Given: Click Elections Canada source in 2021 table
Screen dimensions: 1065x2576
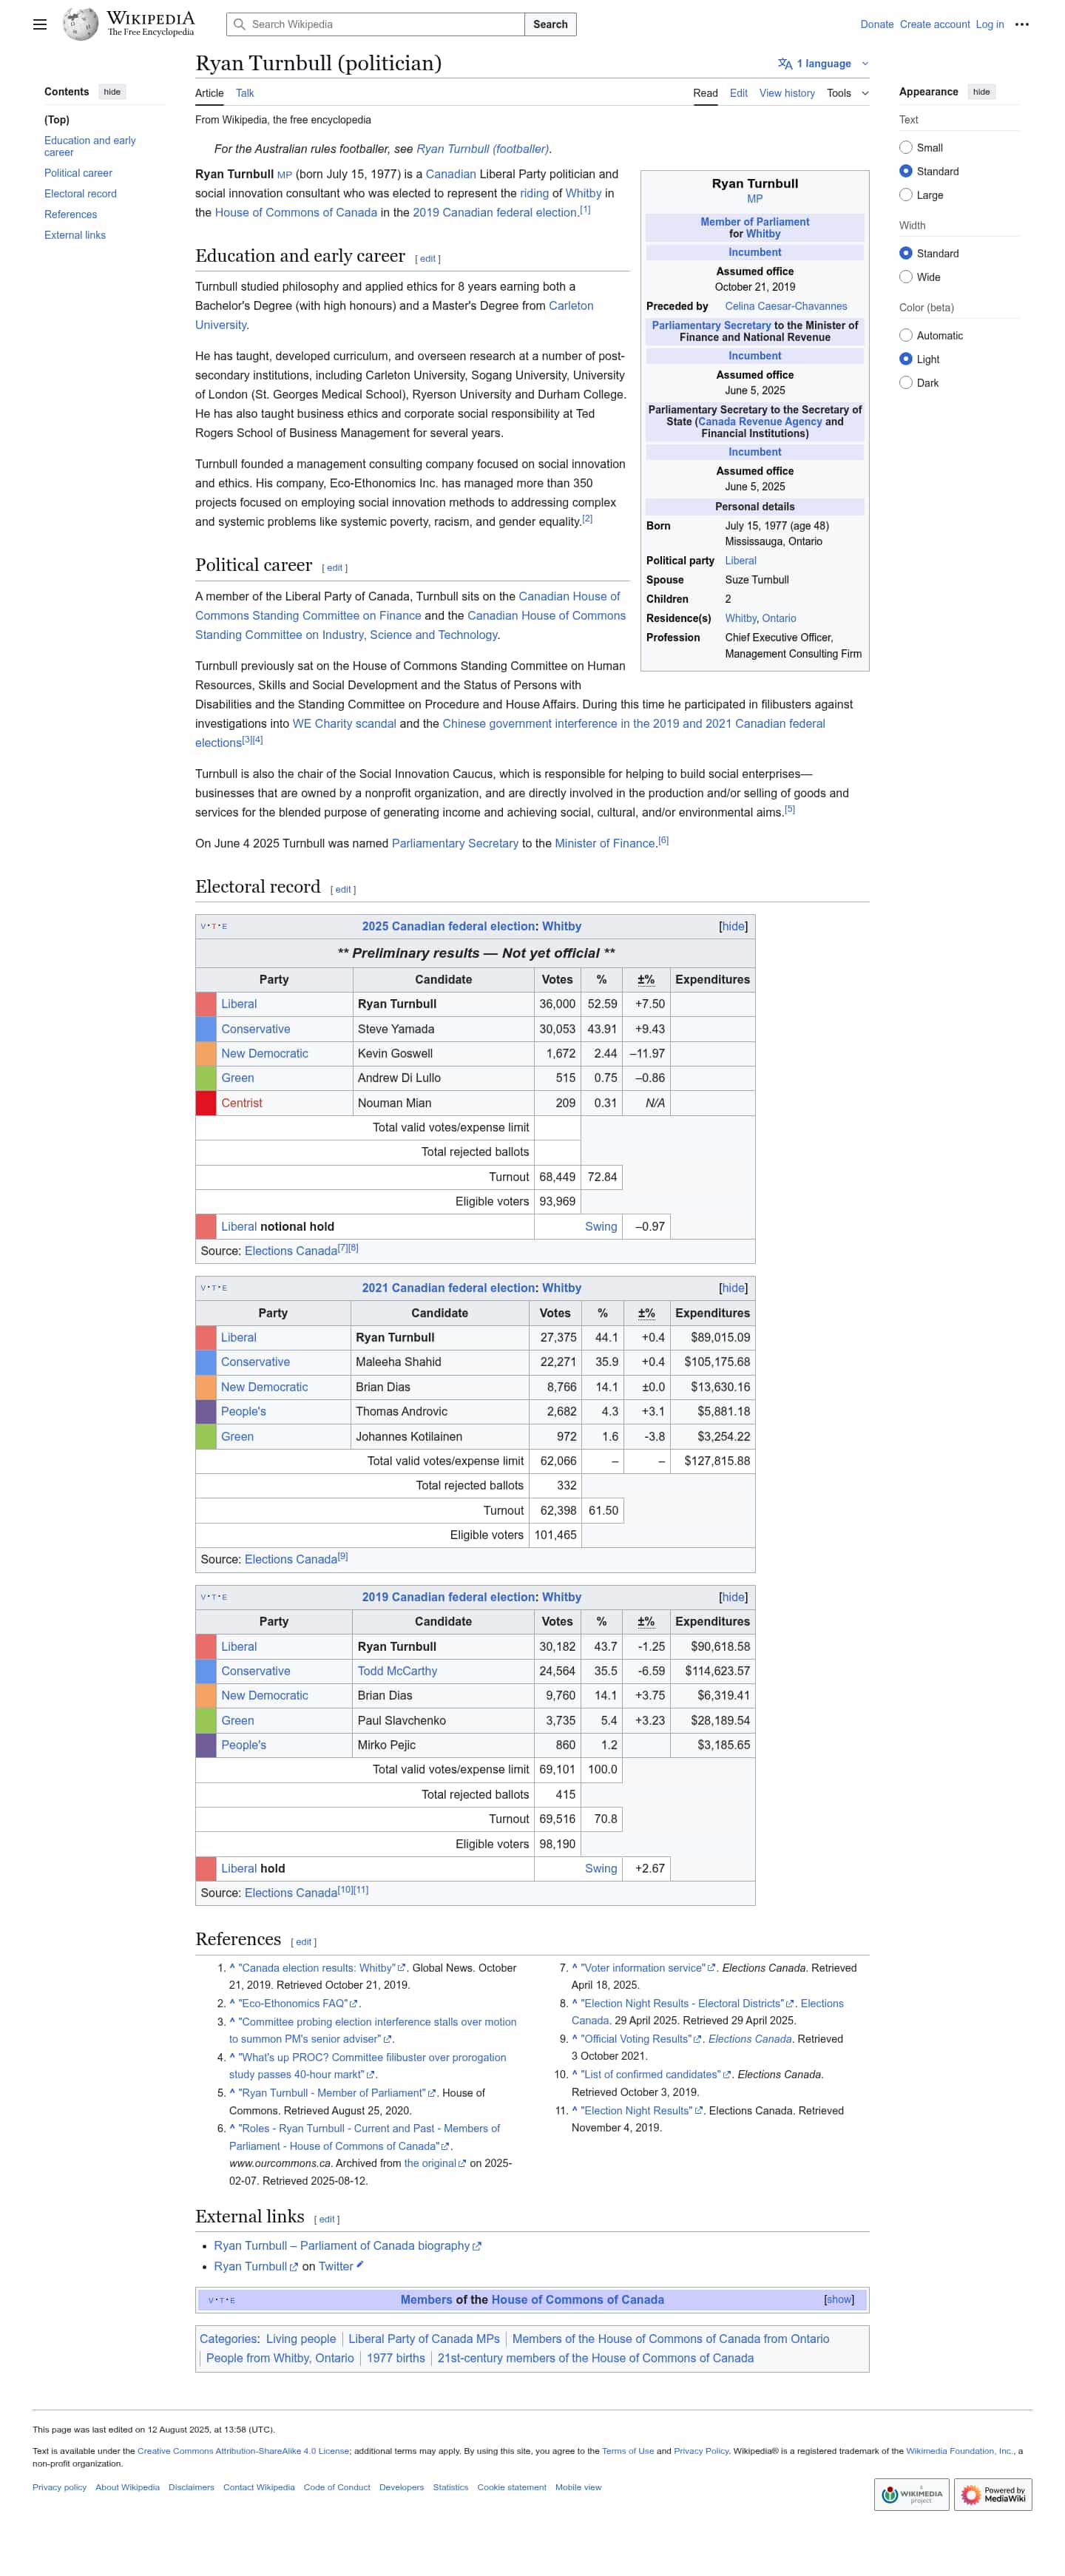Looking at the screenshot, I should (x=291, y=1559).
